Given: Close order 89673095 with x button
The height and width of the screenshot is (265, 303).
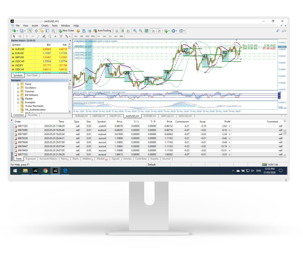Looking at the screenshot, I should [x=229, y=130].
